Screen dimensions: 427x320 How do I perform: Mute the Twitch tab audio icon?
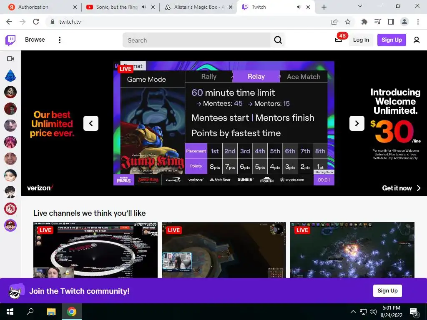(299, 7)
